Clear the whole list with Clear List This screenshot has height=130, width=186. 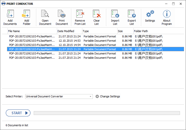click(97, 14)
